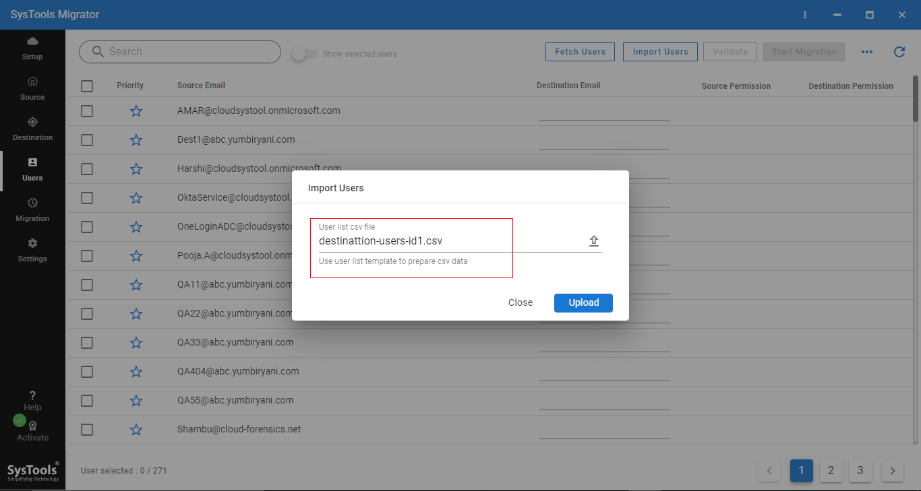
Task: Star the QA33 user row
Action: (136, 343)
